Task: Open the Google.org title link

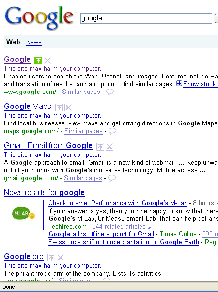Action: [x=24, y=257]
